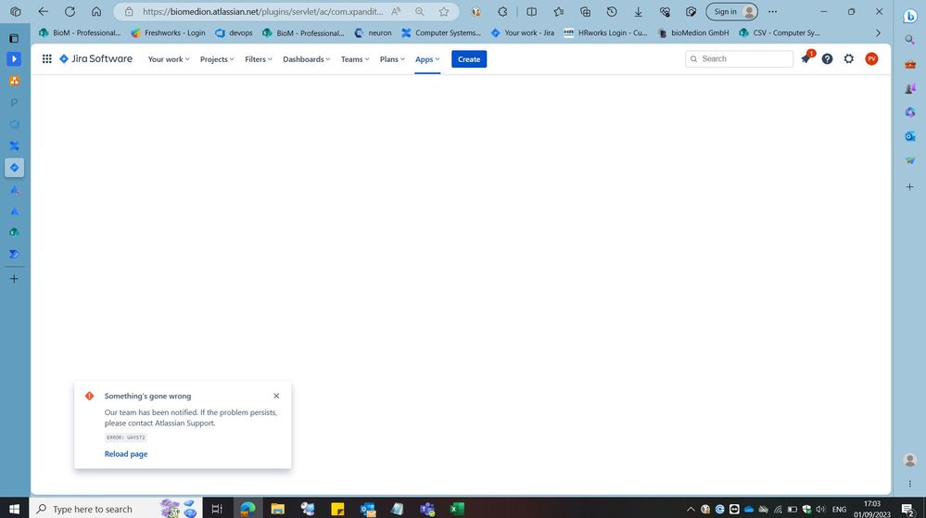
Task: Show hidden system tray icons
Action: (x=691, y=509)
